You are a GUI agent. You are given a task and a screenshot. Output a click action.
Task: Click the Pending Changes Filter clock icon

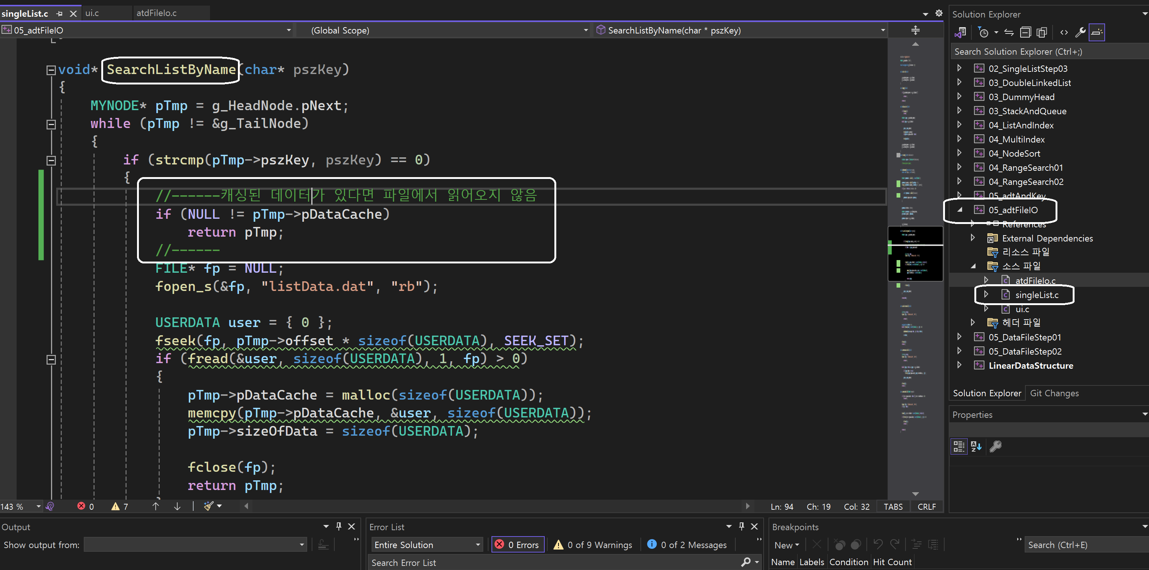click(x=983, y=32)
